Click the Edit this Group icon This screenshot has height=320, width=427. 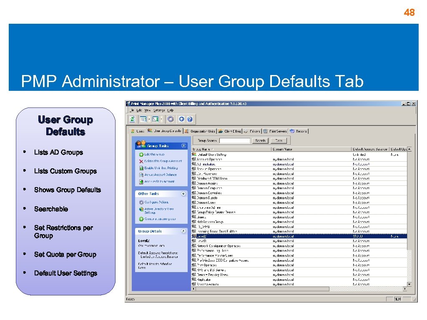141,154
